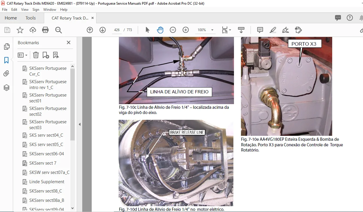Open the page thumbnails panel
The image size is (363, 212).
[6, 47]
